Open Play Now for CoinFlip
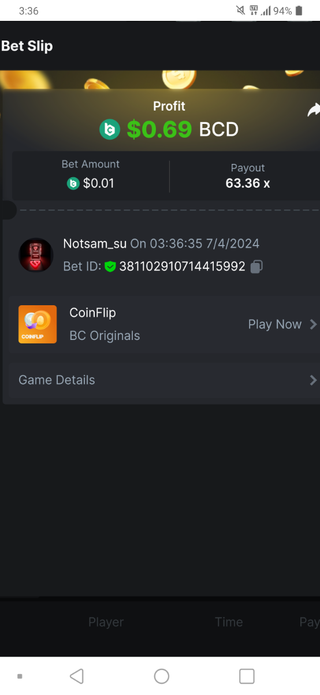320x695 pixels. click(x=275, y=324)
